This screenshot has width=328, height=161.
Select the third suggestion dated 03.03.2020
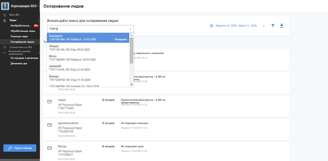pyautogui.click(x=88, y=58)
